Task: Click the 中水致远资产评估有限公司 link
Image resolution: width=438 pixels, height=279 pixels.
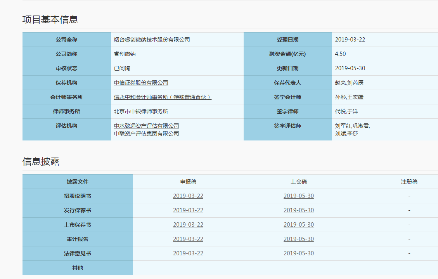Action: 146,126
